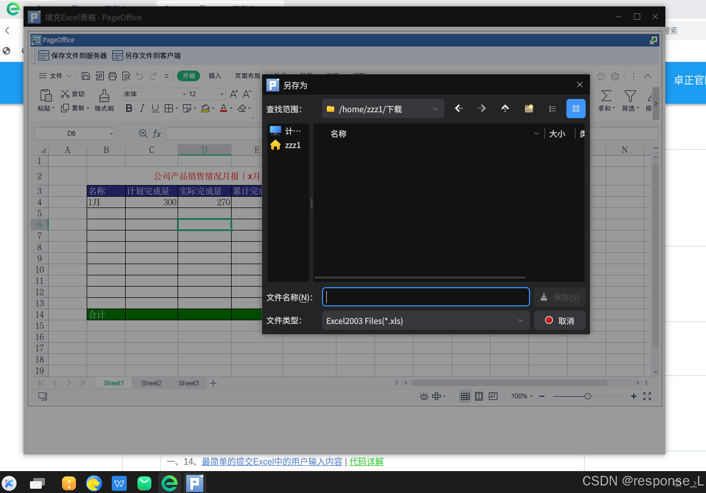Toggle page layout view in status bar
This screenshot has height=493, width=706.
pos(479,396)
